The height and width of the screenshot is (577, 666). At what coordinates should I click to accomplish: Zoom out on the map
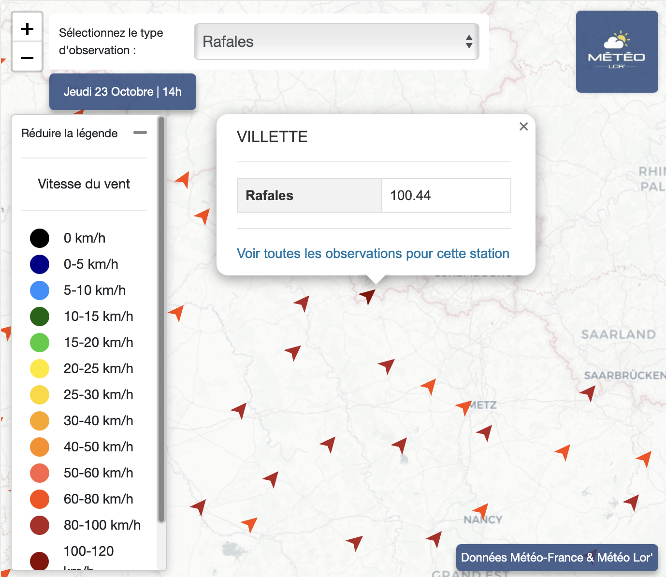[x=27, y=58]
